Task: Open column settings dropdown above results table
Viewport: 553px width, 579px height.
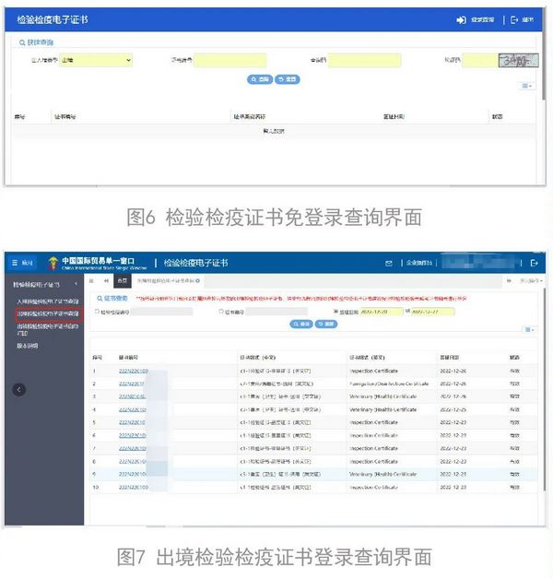Action: point(529,329)
